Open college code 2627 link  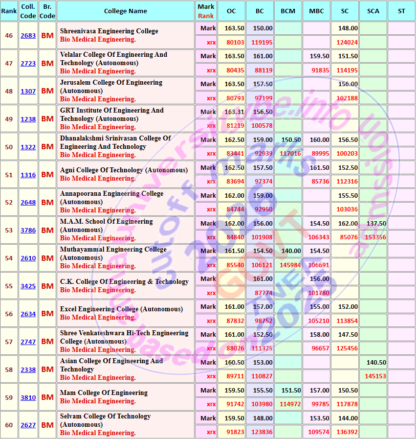28,425
